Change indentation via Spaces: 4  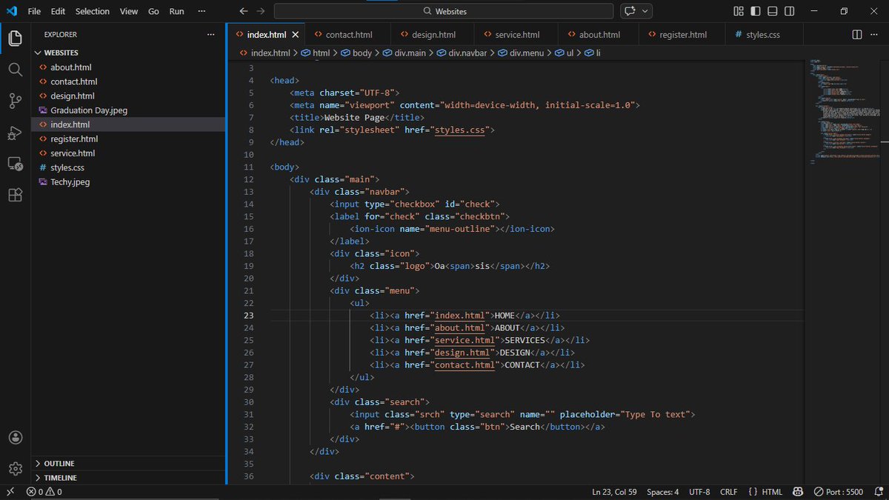pyautogui.click(x=662, y=492)
